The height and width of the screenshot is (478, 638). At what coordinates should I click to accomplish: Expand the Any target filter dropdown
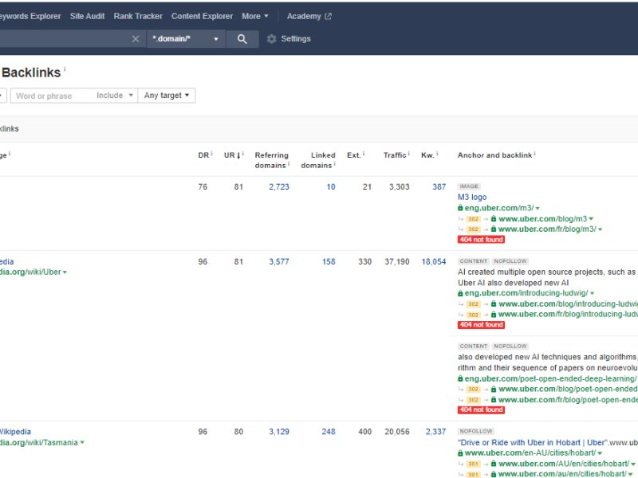[x=167, y=96]
